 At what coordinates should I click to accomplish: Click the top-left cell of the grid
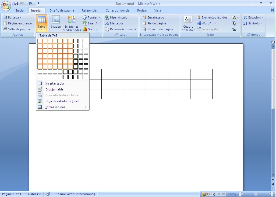[x=40, y=41]
